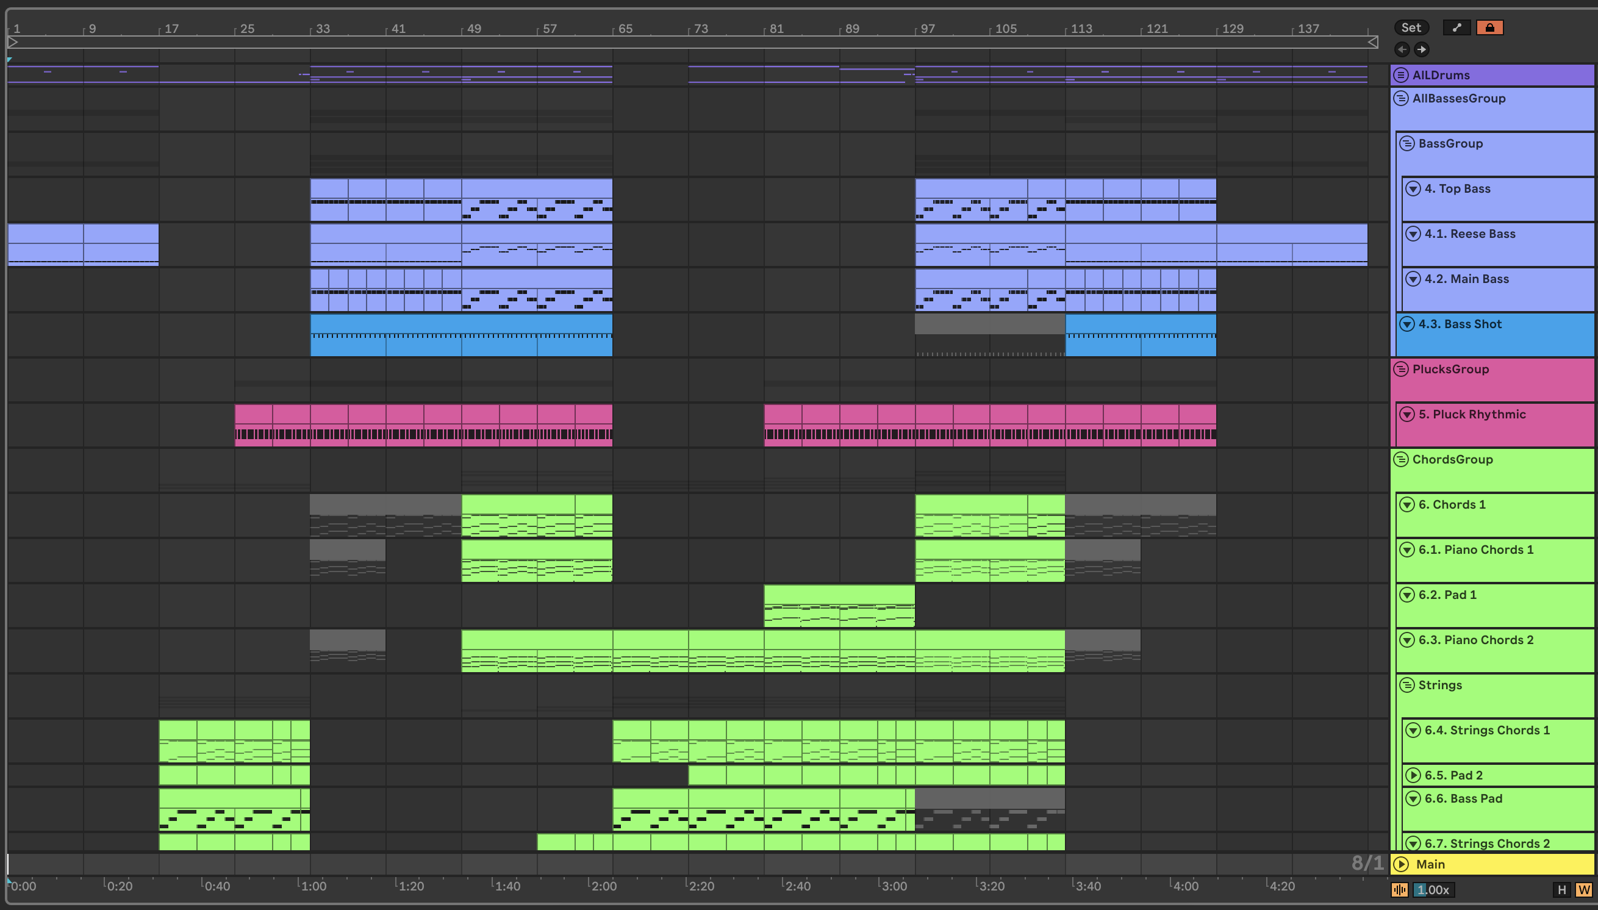Image resolution: width=1598 pixels, height=910 pixels.
Task: Click the ChordsGroup fold icon
Action: point(1401,459)
